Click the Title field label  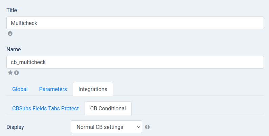point(12,10)
